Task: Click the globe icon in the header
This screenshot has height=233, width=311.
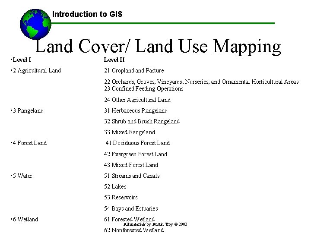Action: 35,24
